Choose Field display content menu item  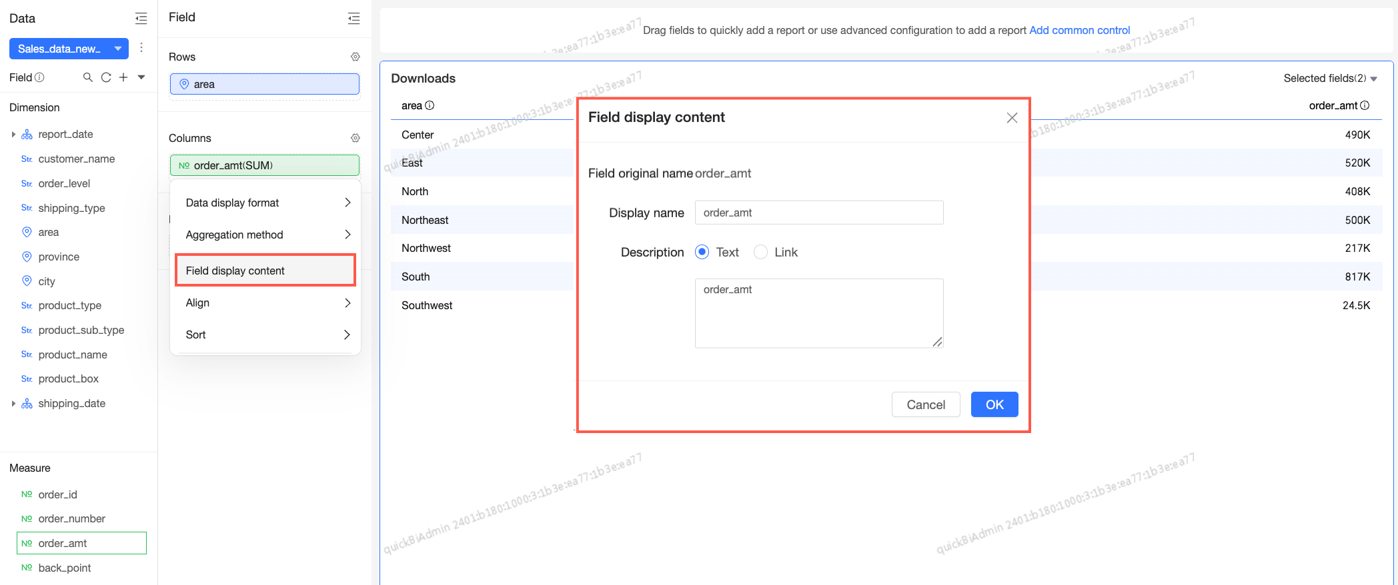coord(265,271)
